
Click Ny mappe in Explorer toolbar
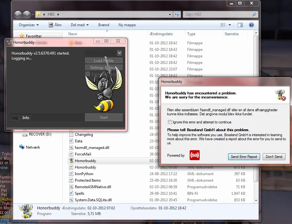click(x=127, y=25)
